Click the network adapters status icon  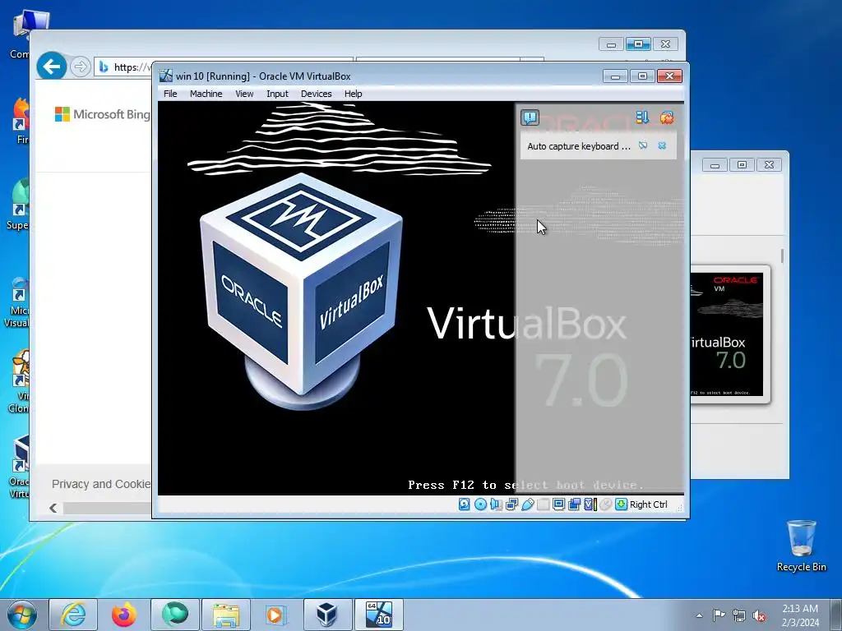pos(511,504)
